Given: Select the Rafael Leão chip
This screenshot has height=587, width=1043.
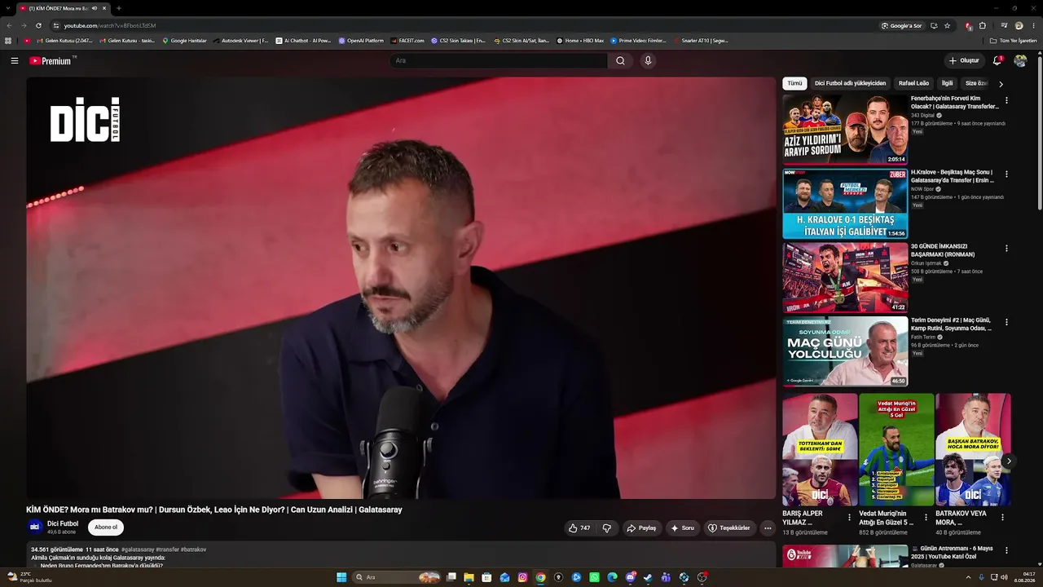Looking at the screenshot, I should click(913, 83).
